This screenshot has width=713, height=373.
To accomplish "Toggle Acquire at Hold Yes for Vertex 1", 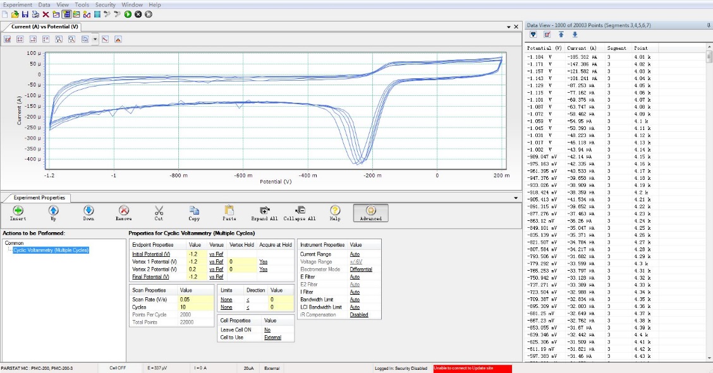I will point(263,261).
